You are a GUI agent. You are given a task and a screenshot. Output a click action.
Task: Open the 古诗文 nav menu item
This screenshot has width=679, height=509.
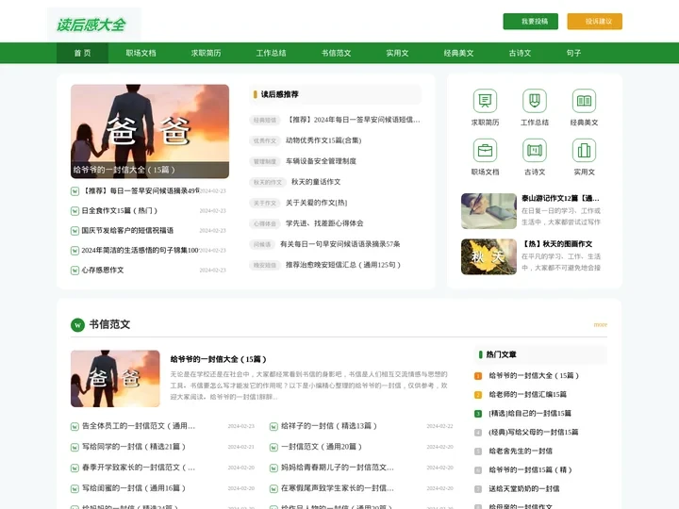[x=520, y=53]
